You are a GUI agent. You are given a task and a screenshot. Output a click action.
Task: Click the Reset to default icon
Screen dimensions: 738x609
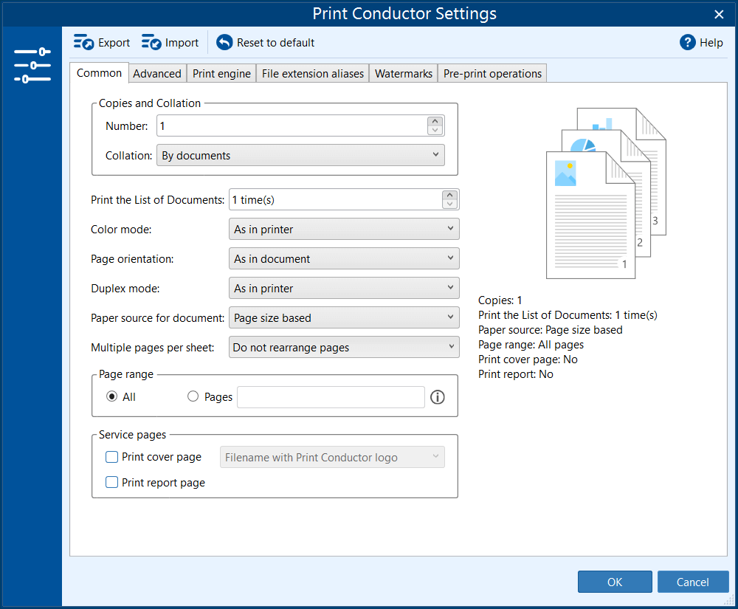(224, 43)
